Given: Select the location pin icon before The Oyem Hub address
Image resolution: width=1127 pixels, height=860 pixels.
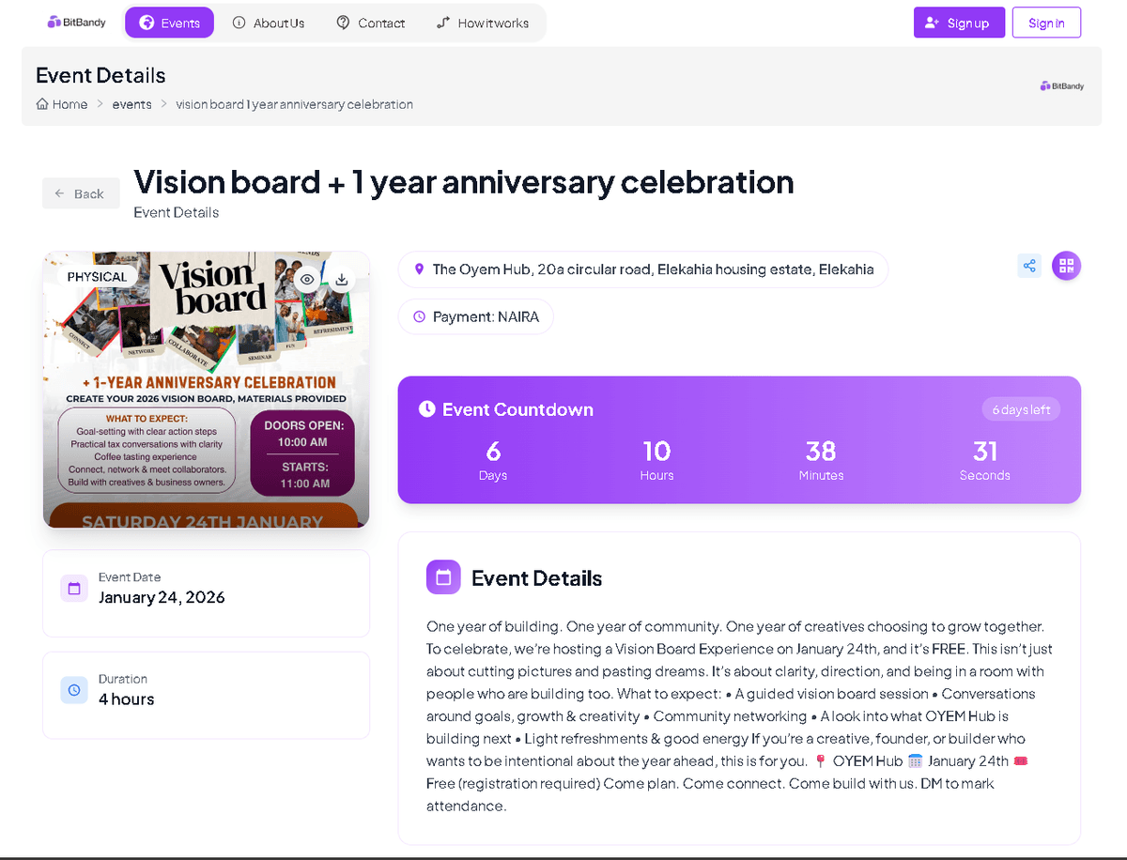Looking at the screenshot, I should 420,269.
